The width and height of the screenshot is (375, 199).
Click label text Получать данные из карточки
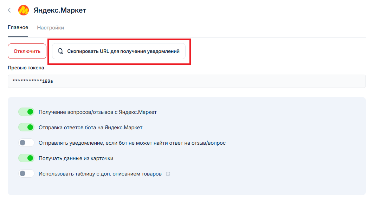coord(76,158)
